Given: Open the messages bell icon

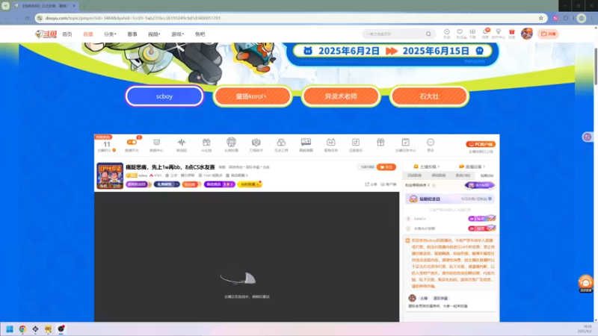Looking at the screenshot, I should [485, 34].
